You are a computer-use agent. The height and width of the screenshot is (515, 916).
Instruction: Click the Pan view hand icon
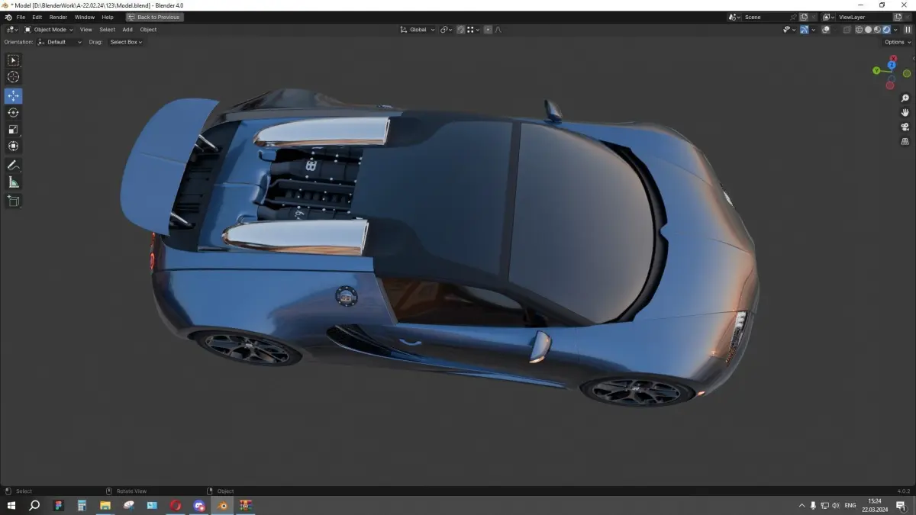click(905, 112)
